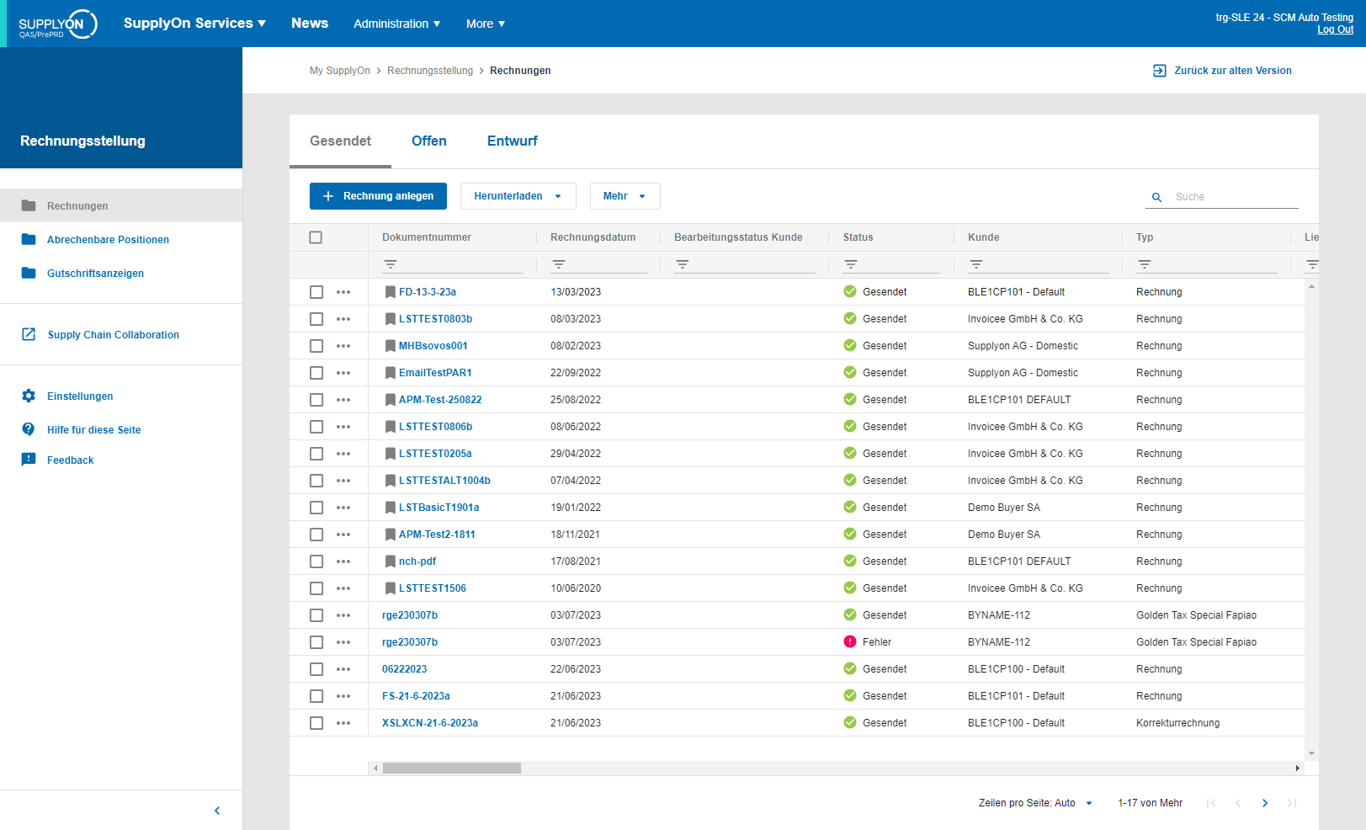Screen dimensions: 1366x830
Task: Click red Fehler status icon for rge230307b
Action: tap(850, 641)
